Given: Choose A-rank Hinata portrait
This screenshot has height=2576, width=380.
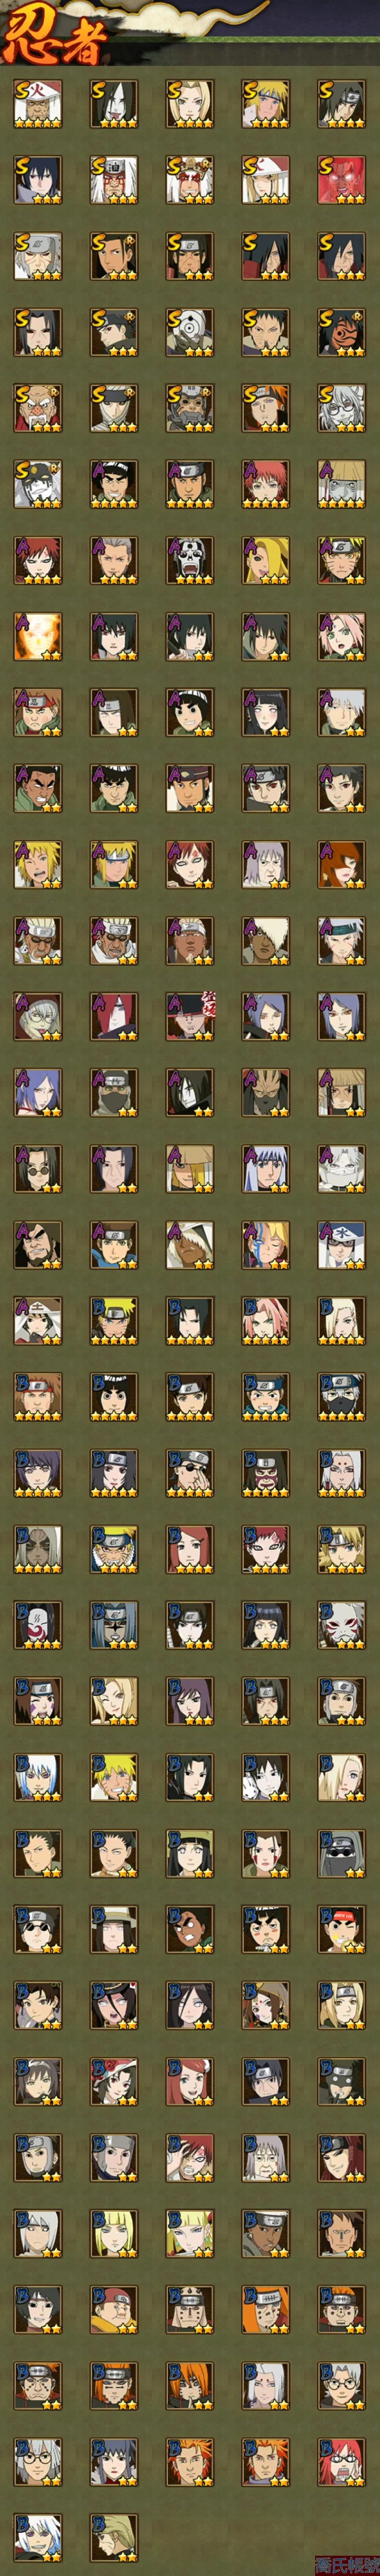Looking at the screenshot, I should [265, 712].
